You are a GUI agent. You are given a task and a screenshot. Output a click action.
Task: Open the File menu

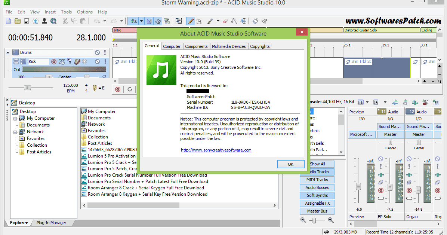[x=9, y=12]
